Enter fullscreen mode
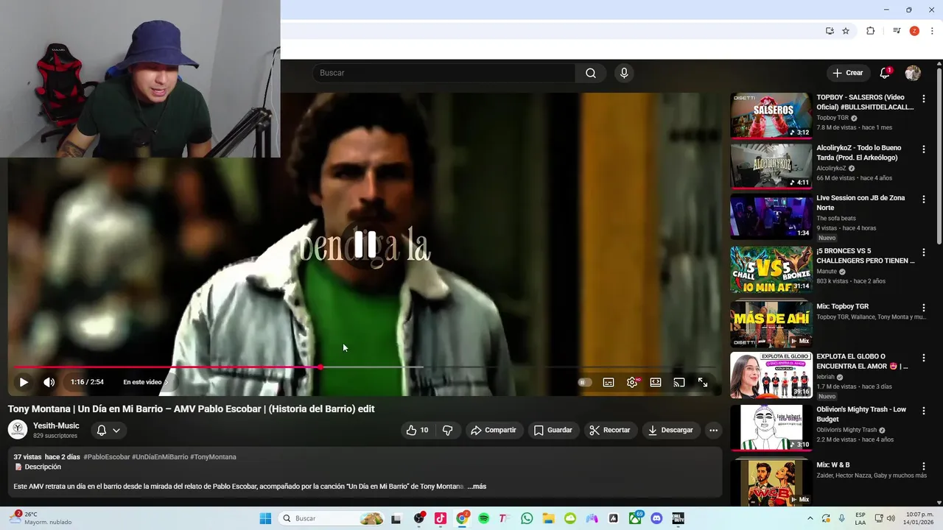943x530 pixels. point(703,382)
